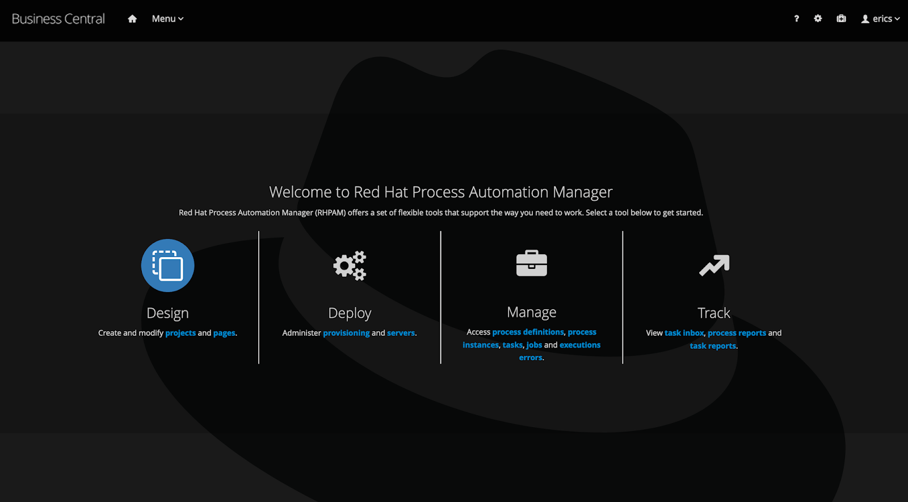Go to the jobs link under Manage
The width and height of the screenshot is (908, 502).
click(534, 345)
